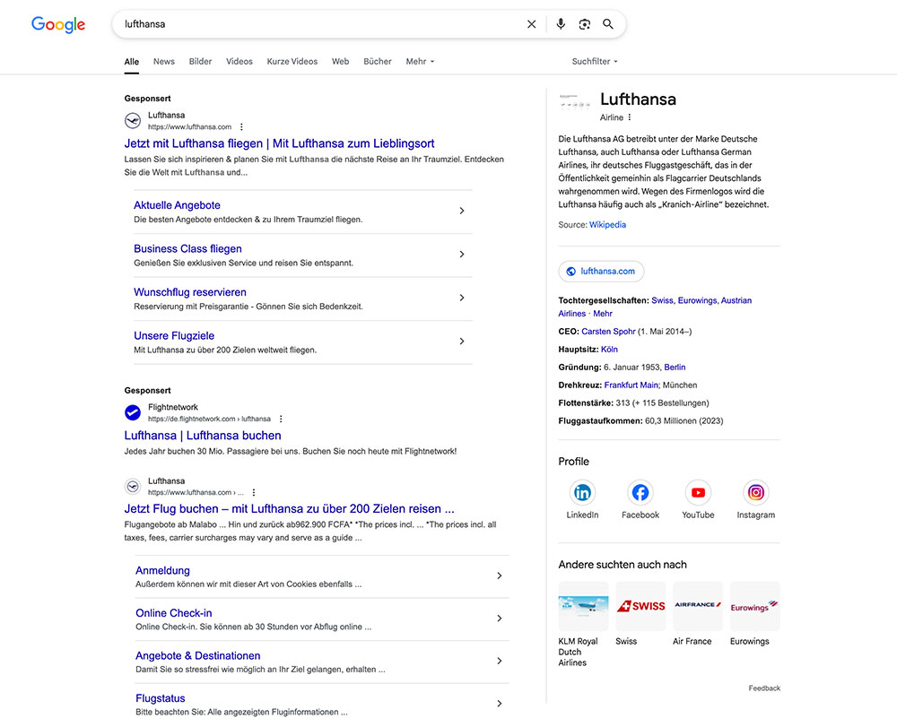
Task: Switch to the Web tab
Action: [340, 61]
